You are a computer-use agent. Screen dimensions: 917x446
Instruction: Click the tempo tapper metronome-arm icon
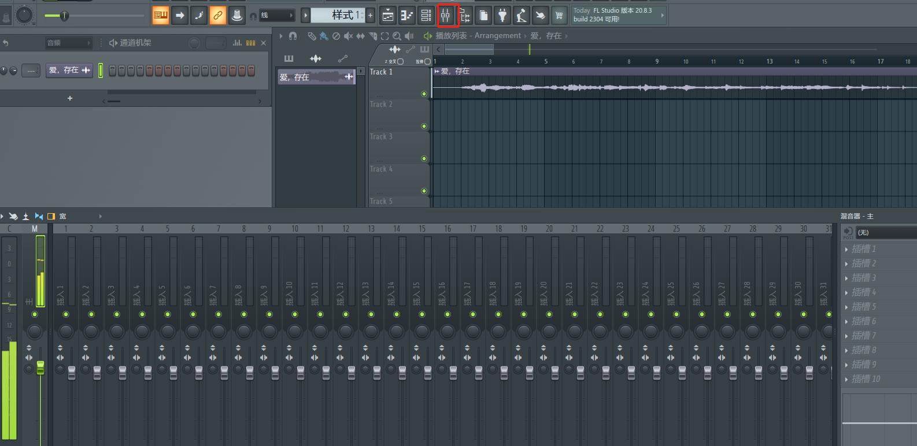pos(522,16)
